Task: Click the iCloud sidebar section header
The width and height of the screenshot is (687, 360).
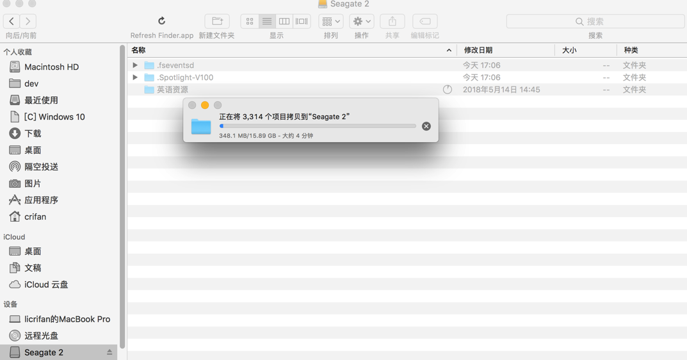Action: click(x=14, y=237)
